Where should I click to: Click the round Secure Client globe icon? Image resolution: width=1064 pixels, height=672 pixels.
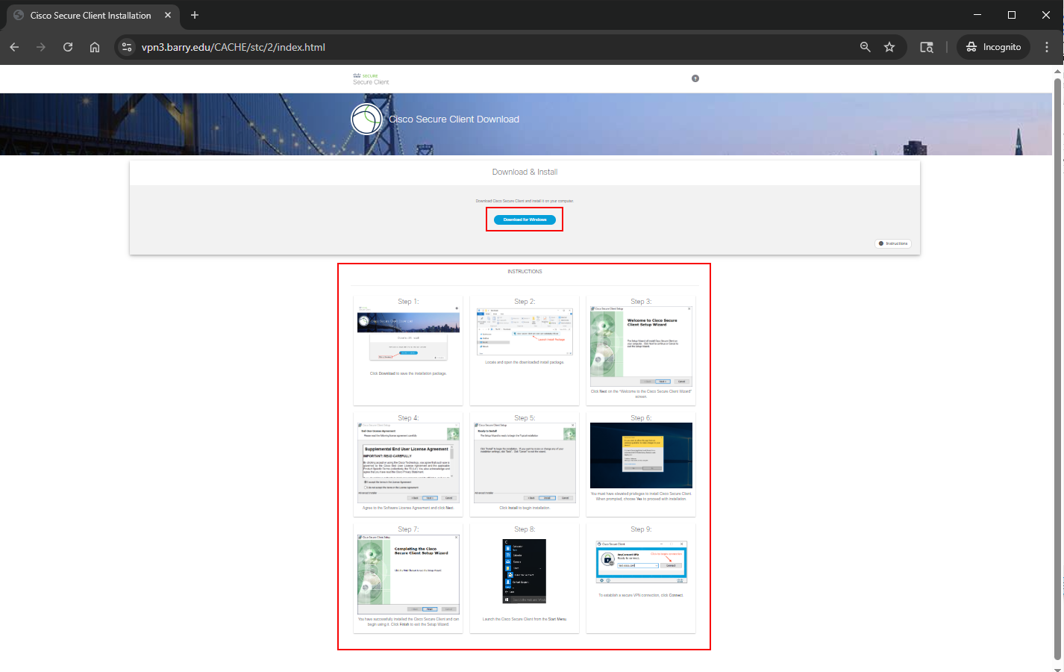pyautogui.click(x=366, y=119)
